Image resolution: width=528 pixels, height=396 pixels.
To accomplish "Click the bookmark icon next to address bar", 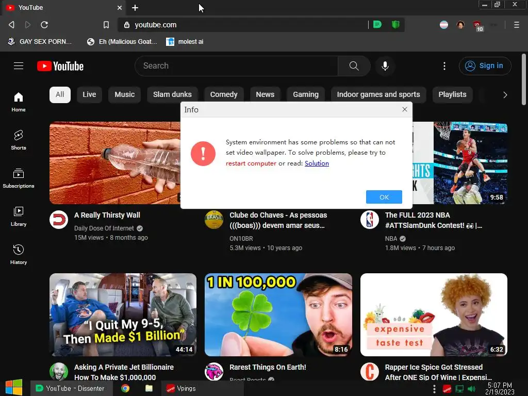I will click(x=106, y=25).
